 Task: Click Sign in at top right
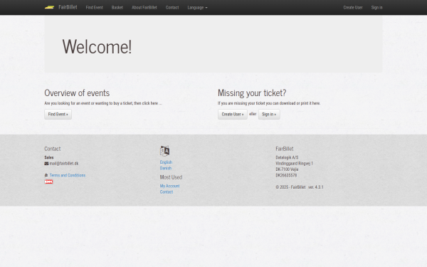click(x=377, y=7)
